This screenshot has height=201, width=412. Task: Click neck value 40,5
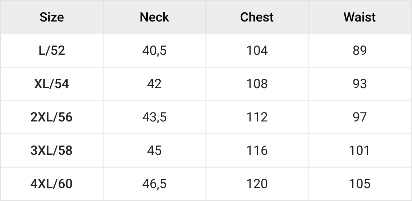(154, 51)
